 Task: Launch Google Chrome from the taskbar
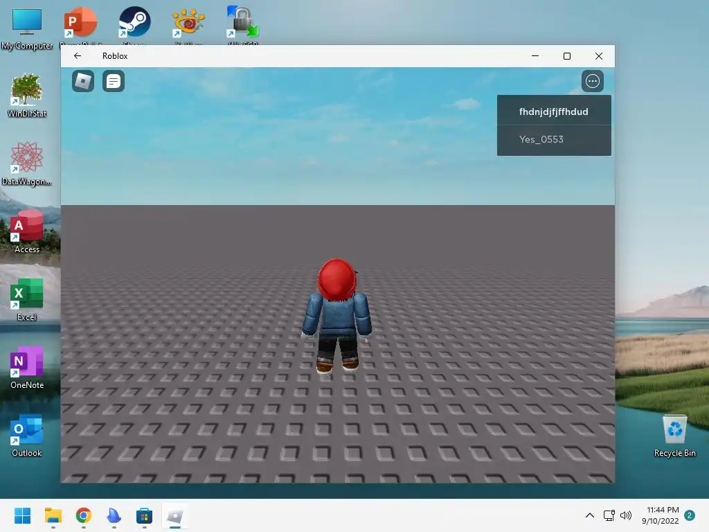click(84, 515)
